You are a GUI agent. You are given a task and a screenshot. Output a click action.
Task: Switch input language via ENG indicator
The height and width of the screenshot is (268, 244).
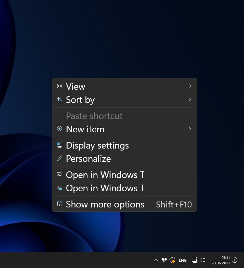[x=183, y=260]
